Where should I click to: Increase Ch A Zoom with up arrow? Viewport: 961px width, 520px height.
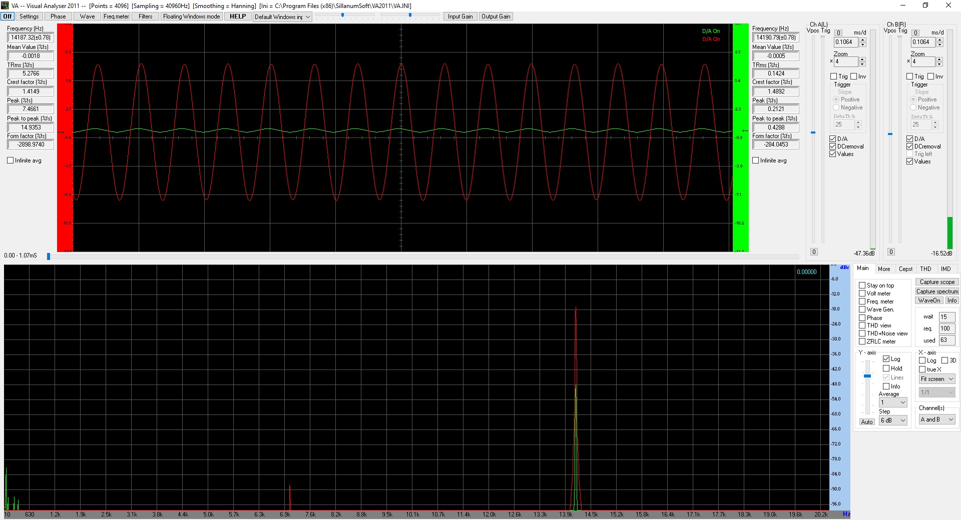[862, 59]
